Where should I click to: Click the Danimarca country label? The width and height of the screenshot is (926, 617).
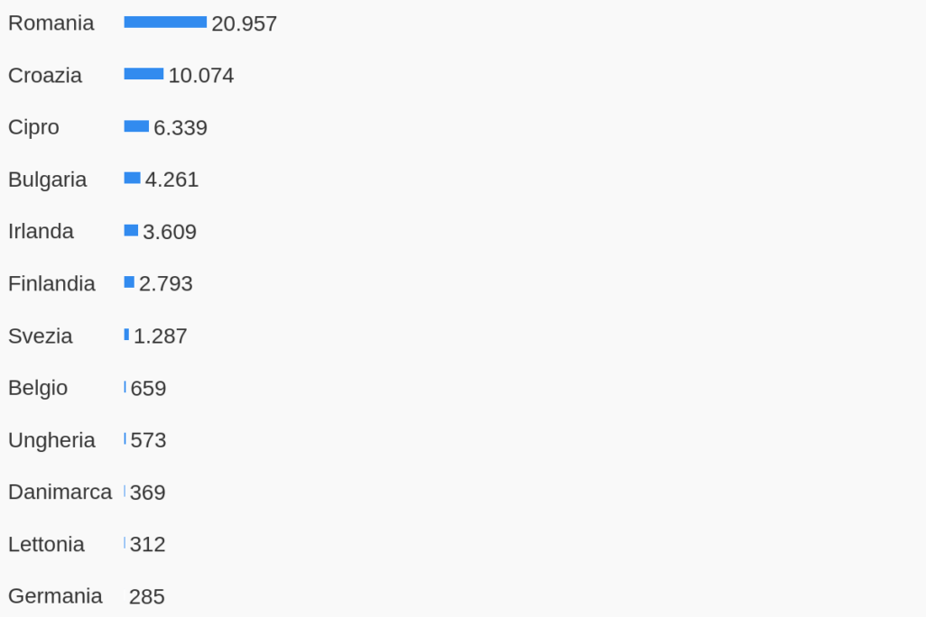coord(60,493)
